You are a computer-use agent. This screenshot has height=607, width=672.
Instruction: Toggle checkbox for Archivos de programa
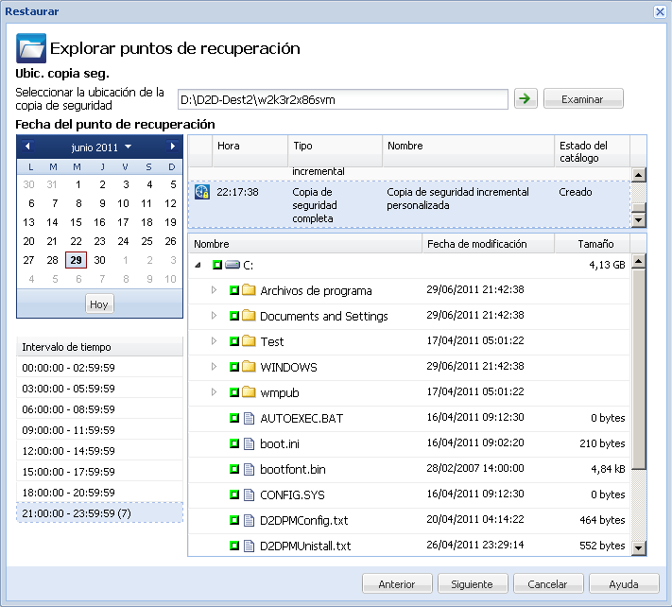pos(233,290)
